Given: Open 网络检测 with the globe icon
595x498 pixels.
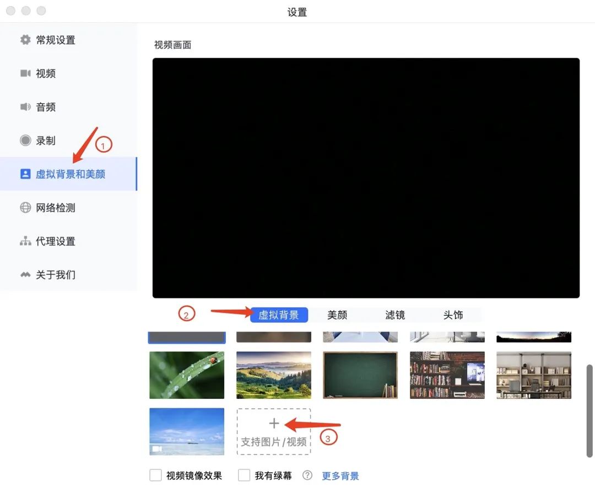Looking at the screenshot, I should click(25, 208).
